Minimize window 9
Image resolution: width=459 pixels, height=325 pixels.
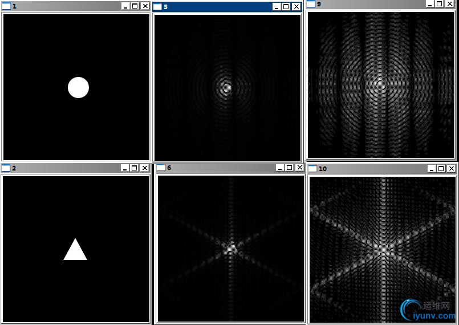click(429, 4)
